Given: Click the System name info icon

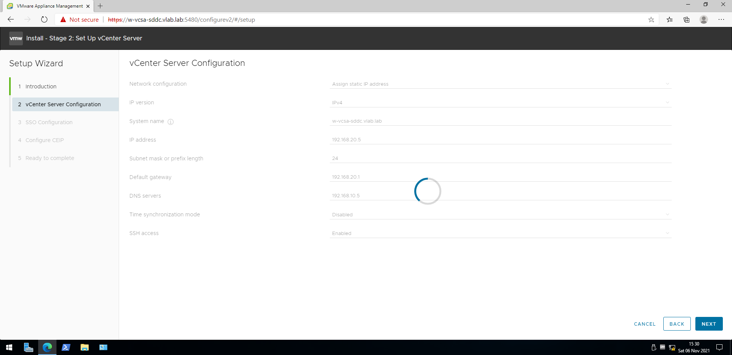Looking at the screenshot, I should (171, 122).
